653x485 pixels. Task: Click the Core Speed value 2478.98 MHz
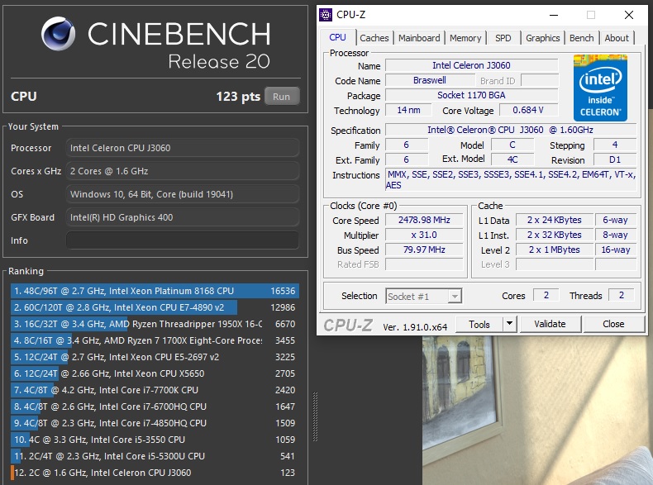(424, 220)
